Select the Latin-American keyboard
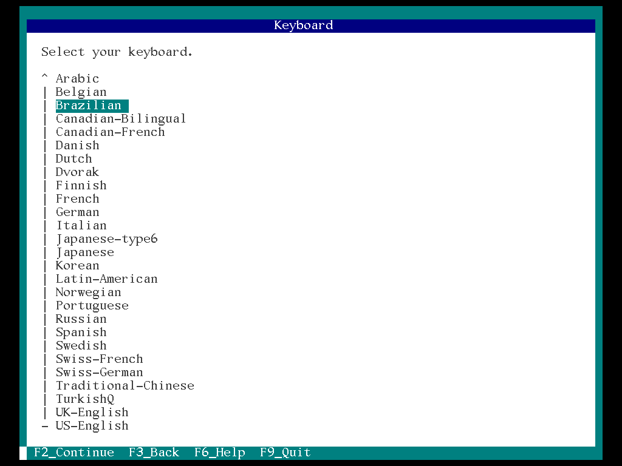This screenshot has width=622, height=466. pos(106,279)
